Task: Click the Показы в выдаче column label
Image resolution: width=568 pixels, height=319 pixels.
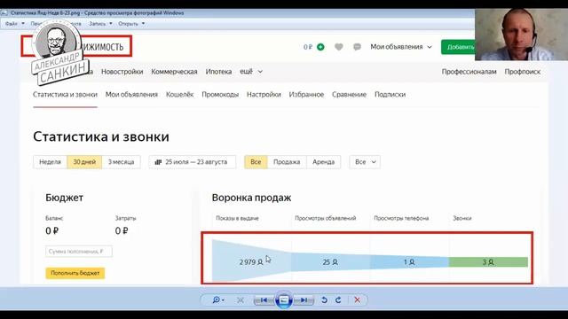Action: pyautogui.click(x=237, y=218)
